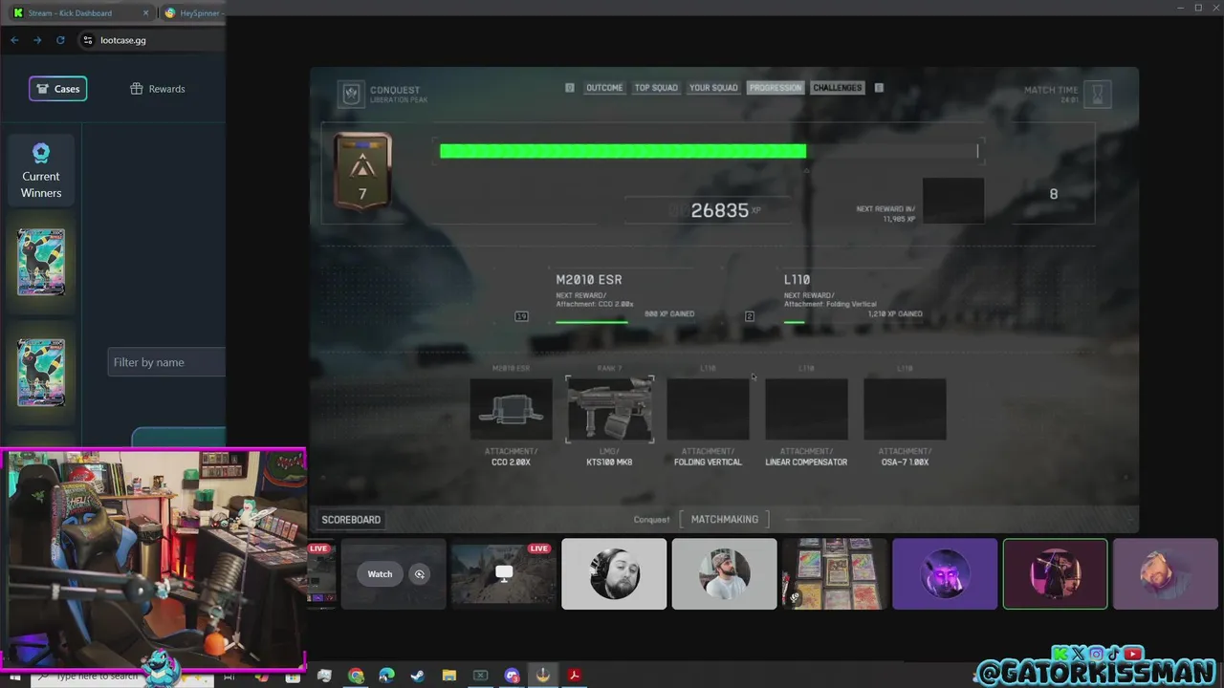Select the Progression tab
The width and height of the screenshot is (1224, 688).
click(776, 88)
